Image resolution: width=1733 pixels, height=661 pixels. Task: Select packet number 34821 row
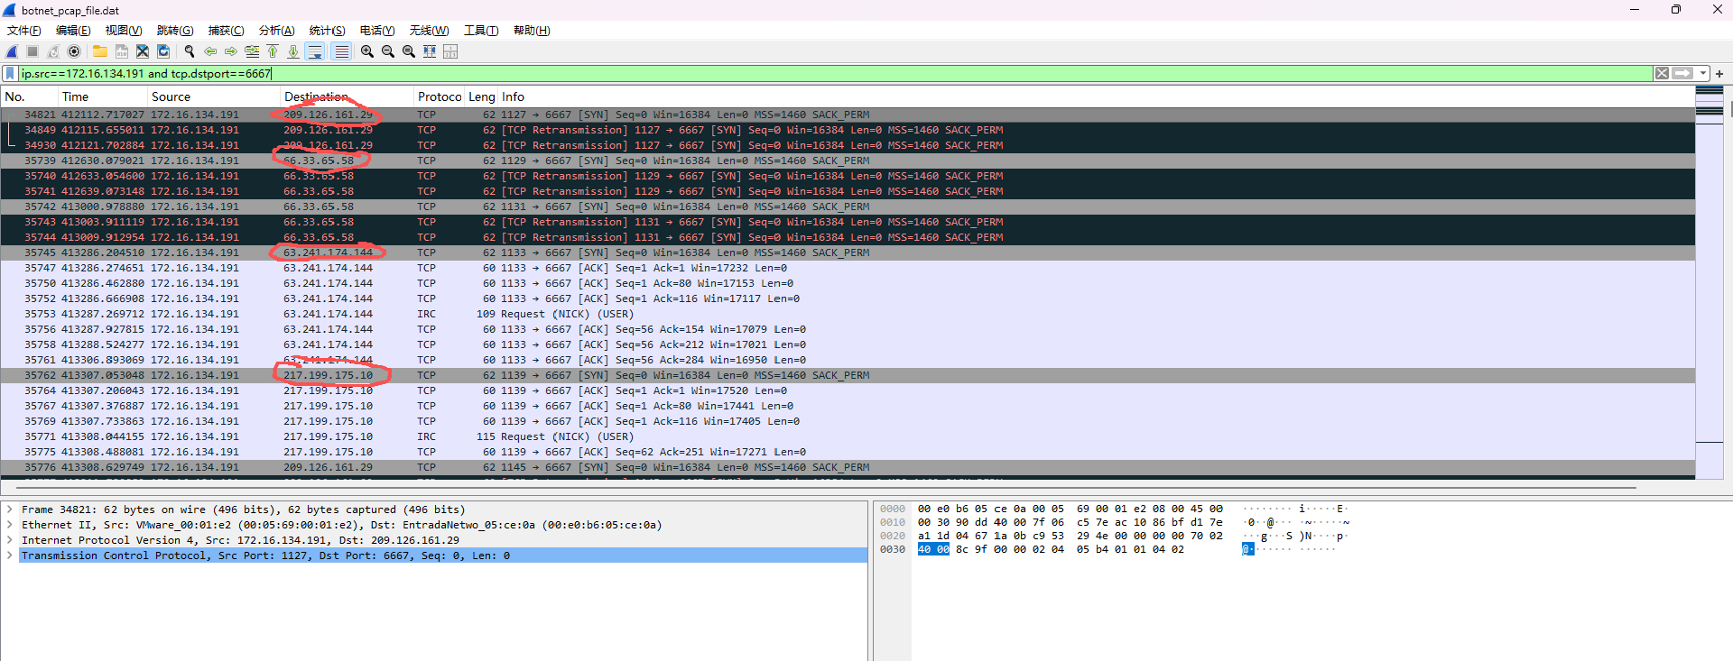848,115
